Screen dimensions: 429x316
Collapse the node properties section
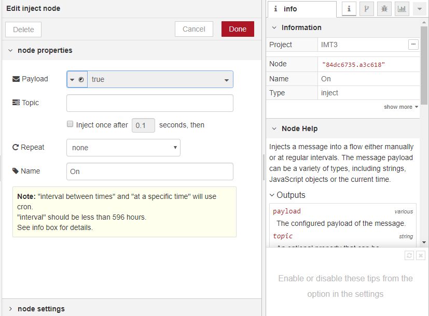click(10, 50)
